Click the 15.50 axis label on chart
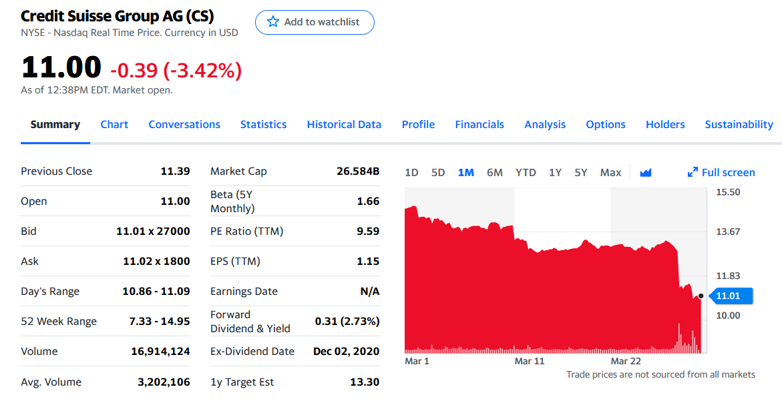Screen dimensions: 782x407 (728, 192)
